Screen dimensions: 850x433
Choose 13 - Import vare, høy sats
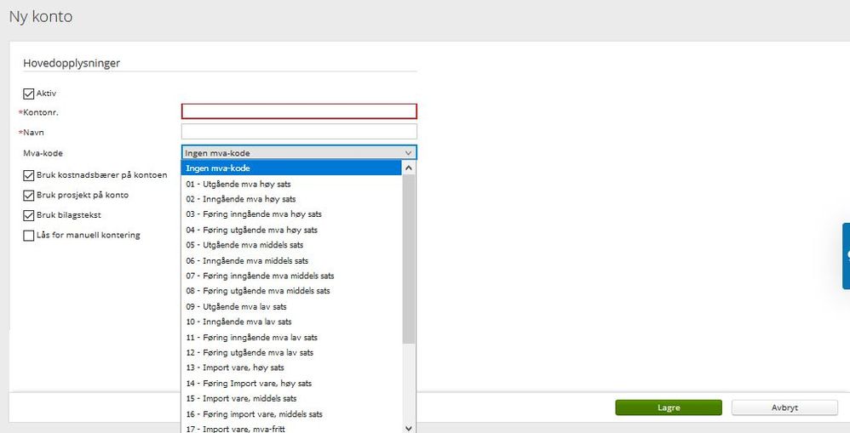[x=291, y=368]
